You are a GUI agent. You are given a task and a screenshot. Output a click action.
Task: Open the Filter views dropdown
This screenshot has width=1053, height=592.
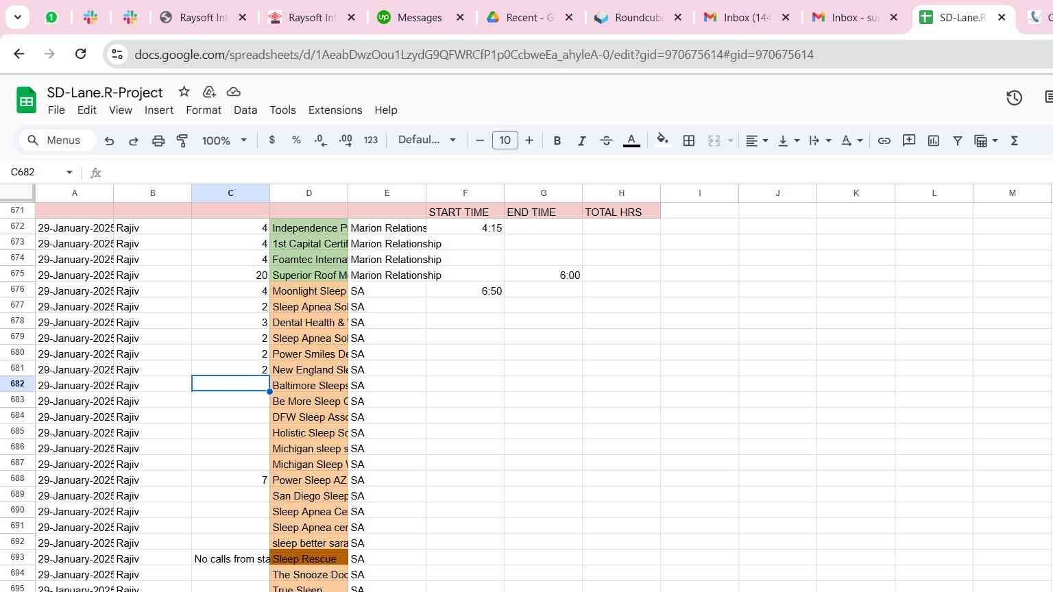(x=986, y=140)
